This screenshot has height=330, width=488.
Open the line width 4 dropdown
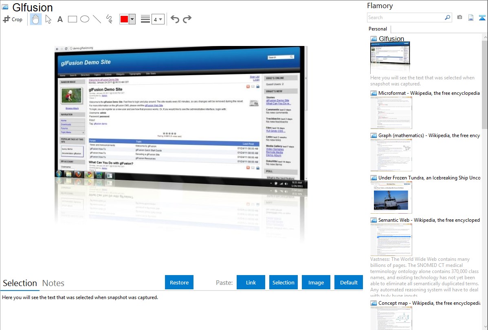158,19
